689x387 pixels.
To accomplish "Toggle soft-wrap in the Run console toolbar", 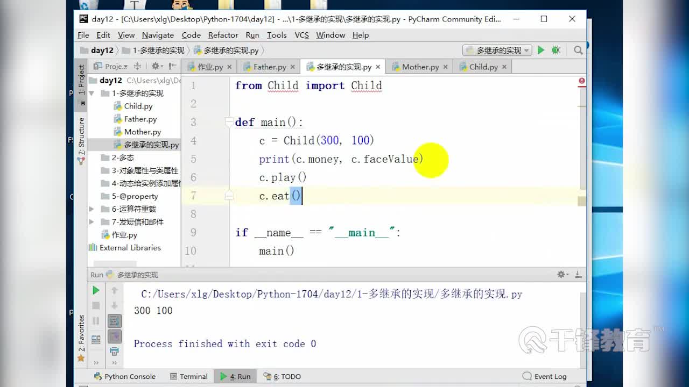I will pos(115,321).
